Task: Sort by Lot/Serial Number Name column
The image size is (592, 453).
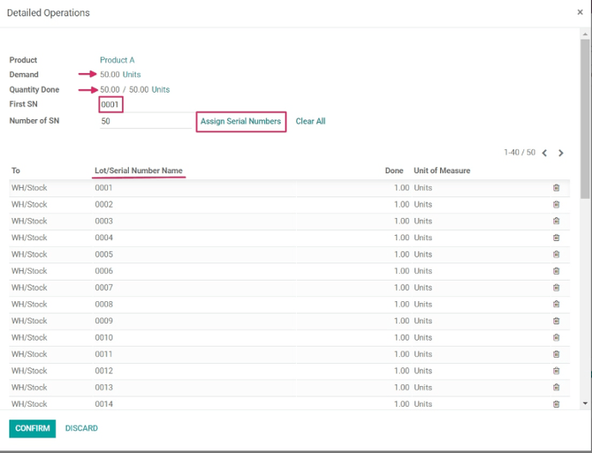Action: click(139, 171)
